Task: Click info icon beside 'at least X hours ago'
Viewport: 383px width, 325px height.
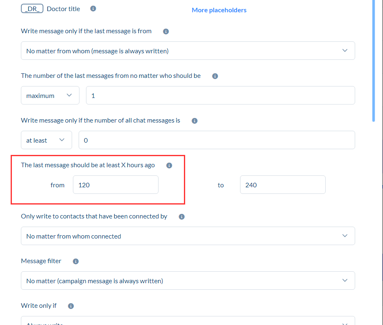Action: [169, 166]
